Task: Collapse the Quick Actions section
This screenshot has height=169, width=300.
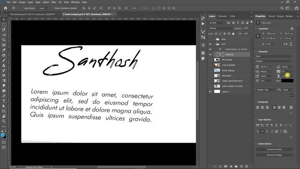Action: [256, 144]
